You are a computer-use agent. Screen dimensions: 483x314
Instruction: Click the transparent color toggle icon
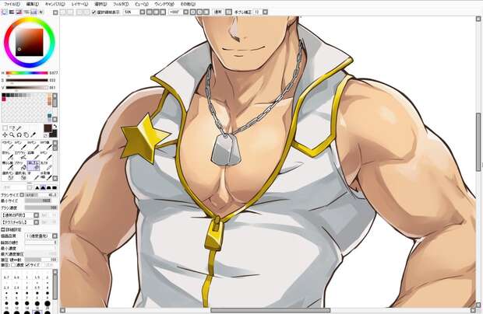click(46, 135)
